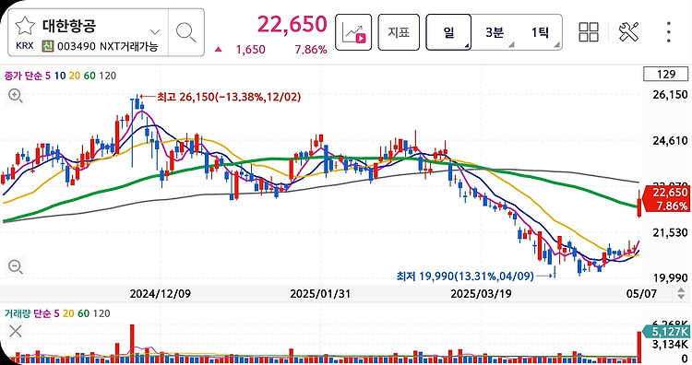Select the 일 daily period tab

click(448, 32)
